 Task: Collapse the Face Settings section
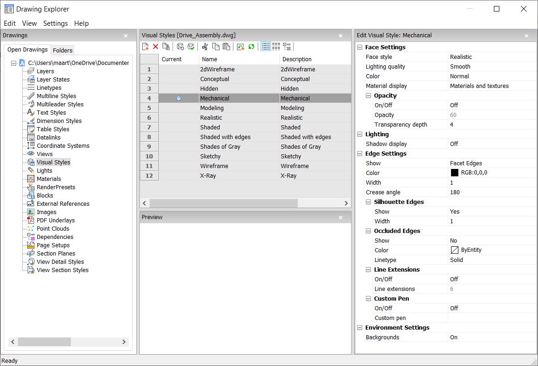(x=359, y=47)
